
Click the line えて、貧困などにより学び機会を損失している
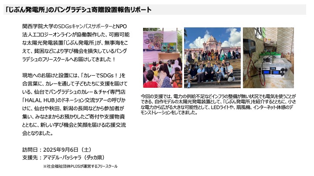[75, 51]
